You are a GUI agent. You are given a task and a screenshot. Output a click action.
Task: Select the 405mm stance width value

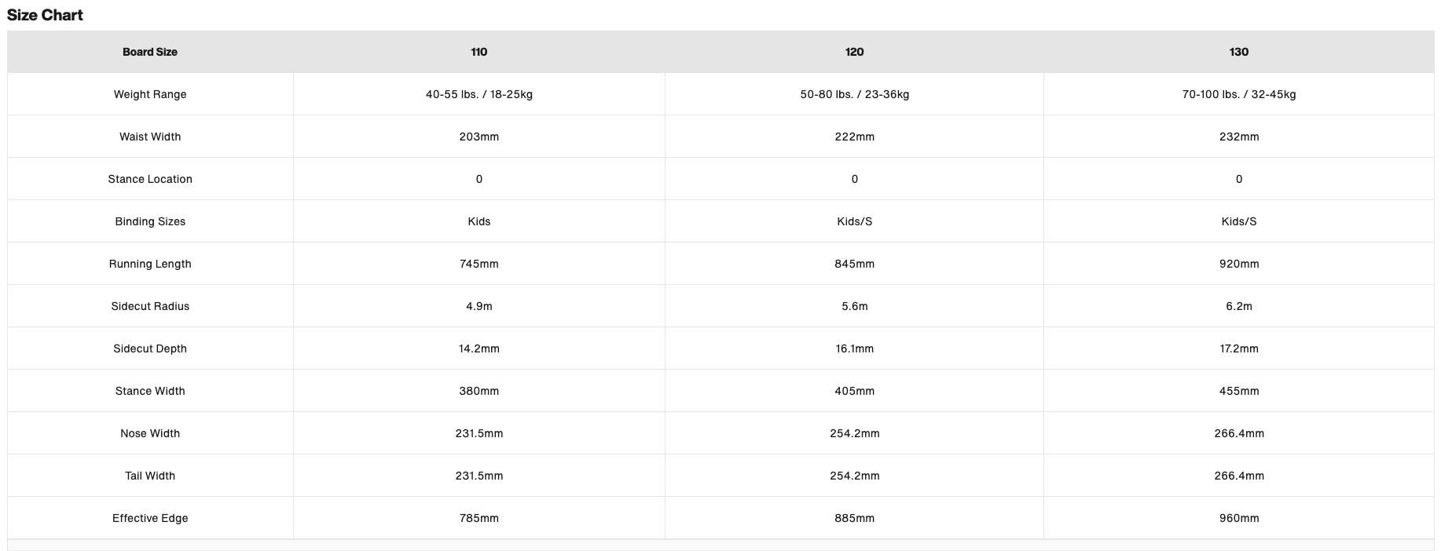tap(854, 391)
